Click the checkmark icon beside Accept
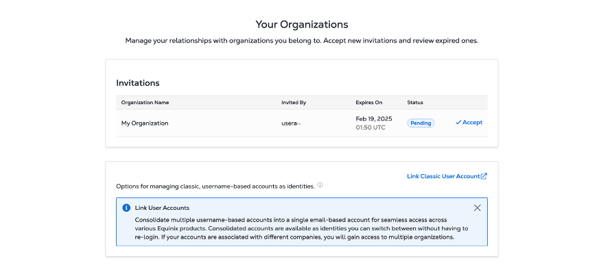 tap(458, 123)
